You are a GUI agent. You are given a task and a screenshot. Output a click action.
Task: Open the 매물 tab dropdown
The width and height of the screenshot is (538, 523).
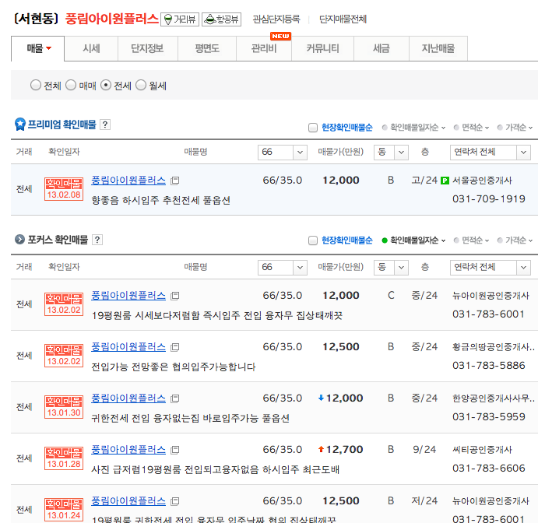click(x=37, y=49)
